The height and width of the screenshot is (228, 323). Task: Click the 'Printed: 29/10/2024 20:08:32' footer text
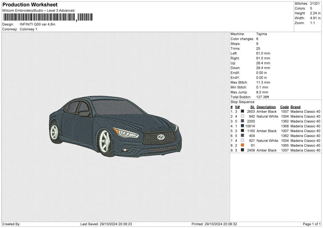pyautogui.click(x=214, y=224)
